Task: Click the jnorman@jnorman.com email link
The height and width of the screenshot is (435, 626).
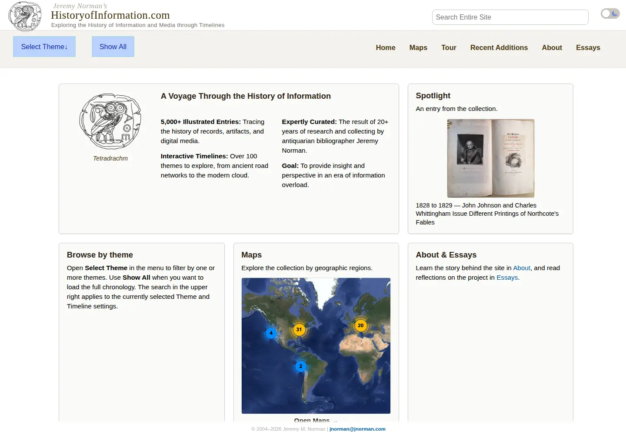Action: 357,429
